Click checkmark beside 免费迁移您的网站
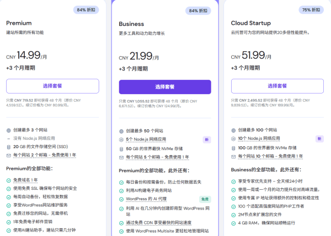 [x=9, y=213]
